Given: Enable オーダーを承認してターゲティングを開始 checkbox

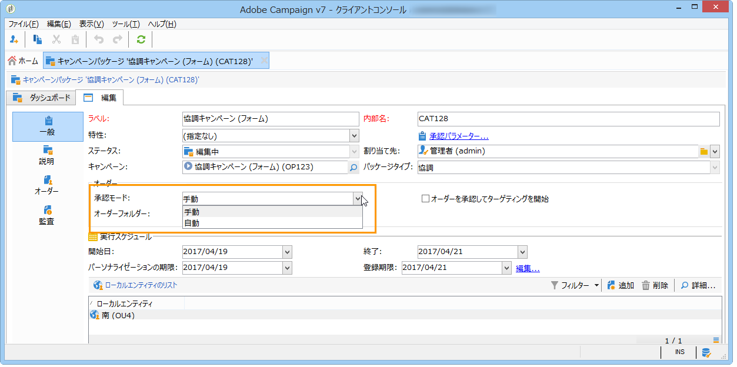Looking at the screenshot, I should click(425, 199).
